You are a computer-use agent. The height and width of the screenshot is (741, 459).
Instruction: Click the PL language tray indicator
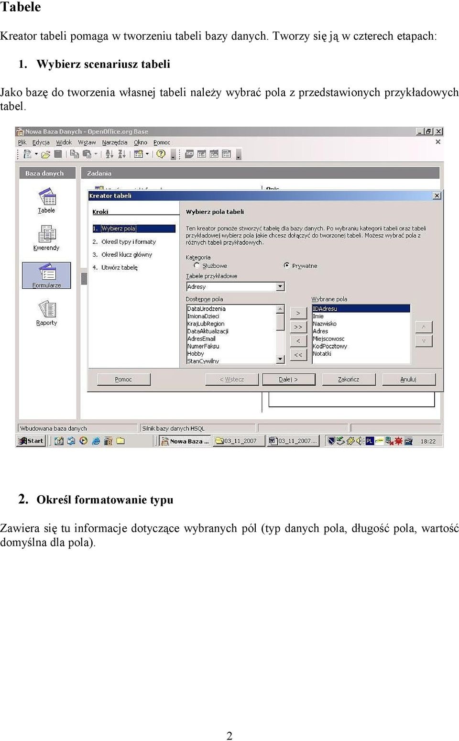[370, 441]
